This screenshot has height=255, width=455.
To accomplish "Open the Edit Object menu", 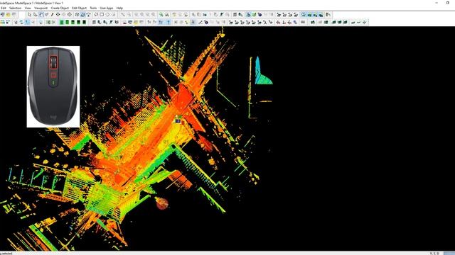I will tap(79, 8).
